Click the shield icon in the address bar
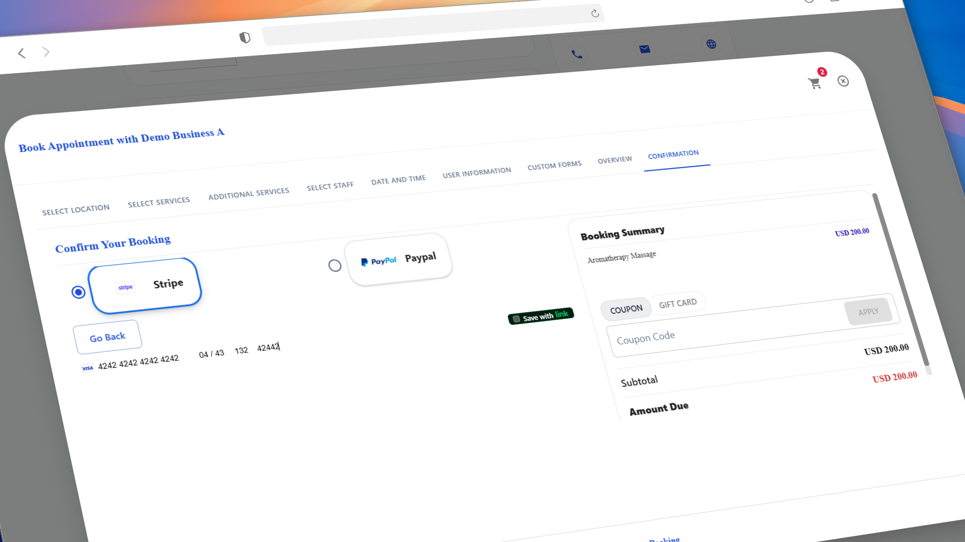The width and height of the screenshot is (965, 542). coord(245,37)
